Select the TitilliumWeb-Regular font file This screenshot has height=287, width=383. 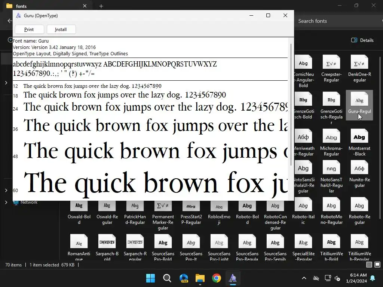[x=359, y=247]
